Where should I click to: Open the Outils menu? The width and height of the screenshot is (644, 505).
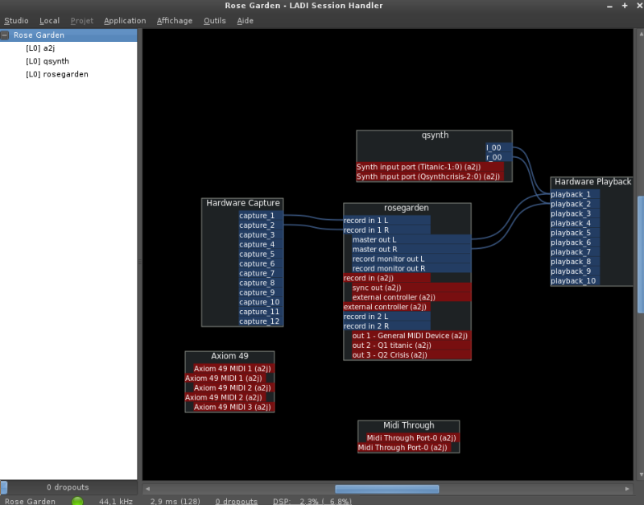pyautogui.click(x=215, y=21)
